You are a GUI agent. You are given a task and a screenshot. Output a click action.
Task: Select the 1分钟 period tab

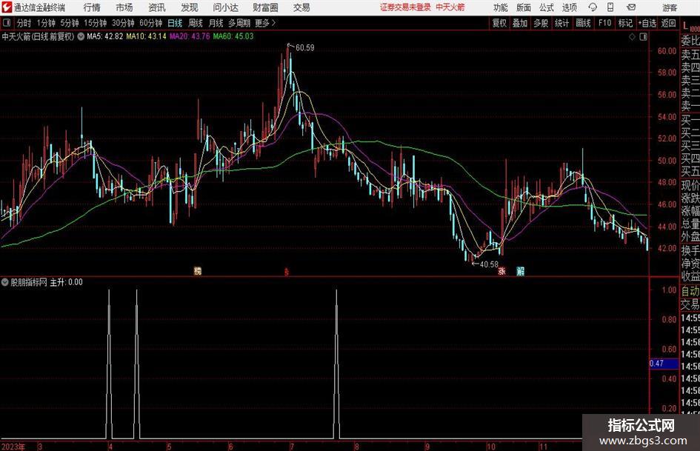[46, 23]
